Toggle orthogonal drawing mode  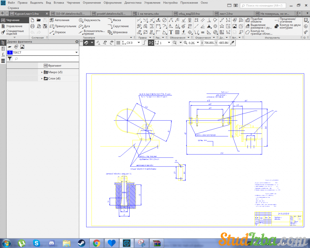coord(144,43)
